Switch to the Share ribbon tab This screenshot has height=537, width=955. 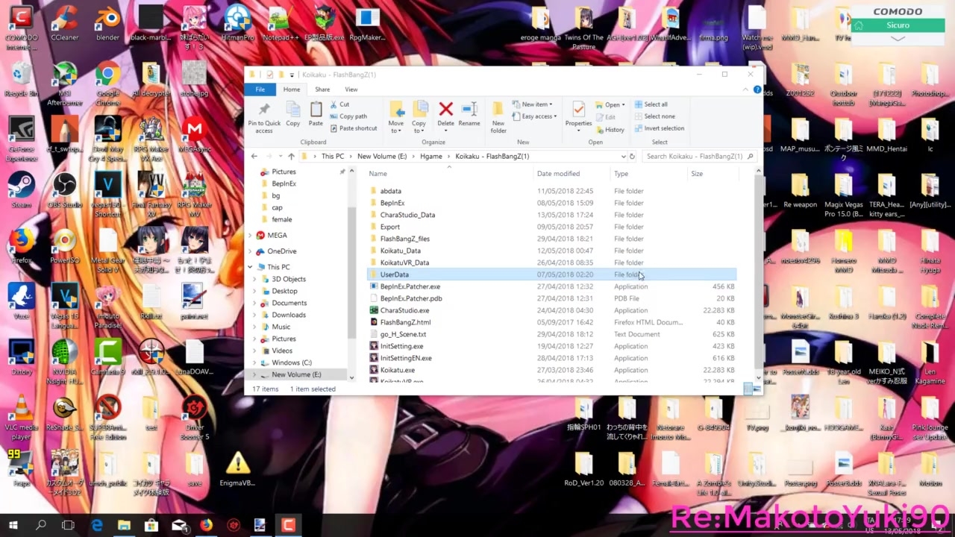point(322,89)
